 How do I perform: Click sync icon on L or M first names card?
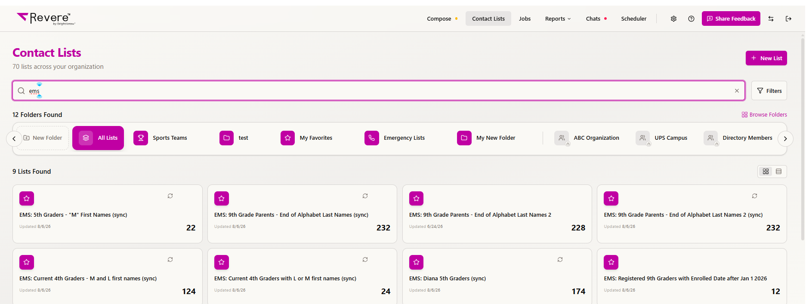[365, 259]
